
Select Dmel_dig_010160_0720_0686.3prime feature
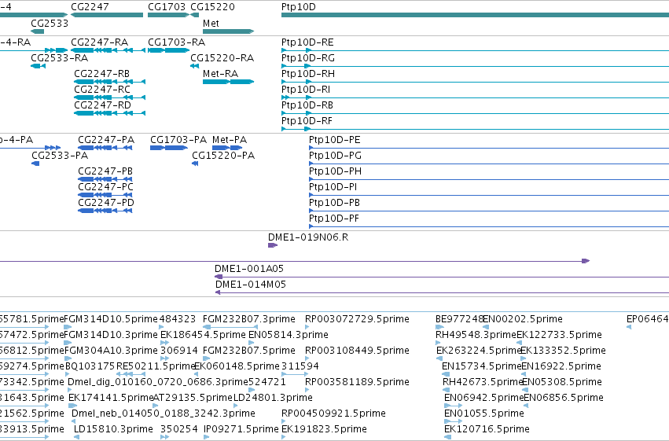(70, 390)
